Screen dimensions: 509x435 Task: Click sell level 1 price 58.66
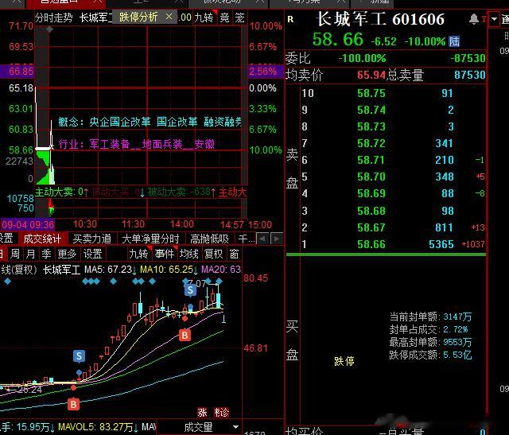(371, 244)
